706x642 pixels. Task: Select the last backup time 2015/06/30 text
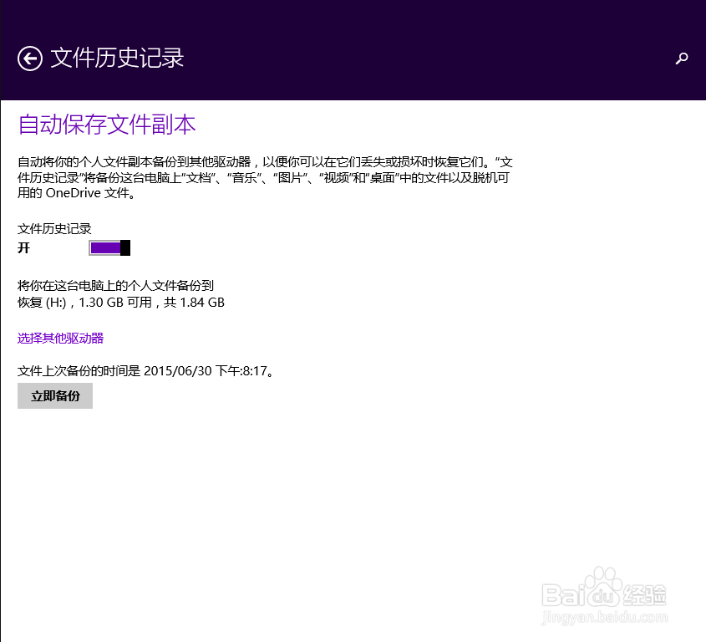tap(177, 371)
